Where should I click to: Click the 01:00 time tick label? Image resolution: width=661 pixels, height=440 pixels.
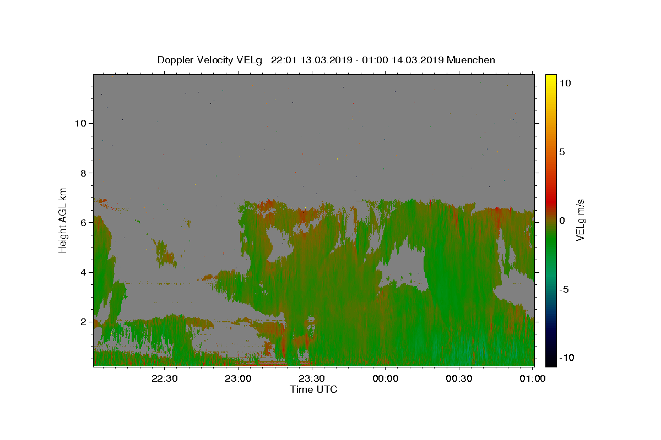click(533, 378)
